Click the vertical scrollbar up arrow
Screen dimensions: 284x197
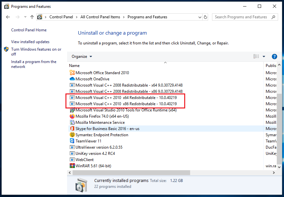click(279, 65)
